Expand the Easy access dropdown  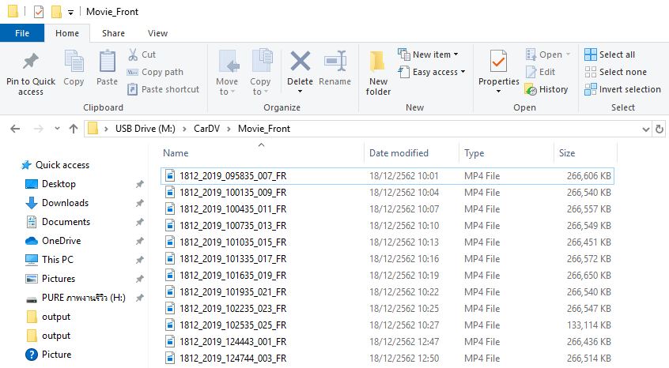(463, 72)
